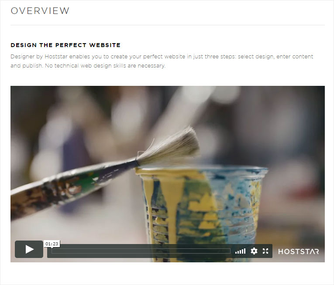Seek to the middle of the video progress bar
This screenshot has height=285, width=334.
[x=141, y=251]
